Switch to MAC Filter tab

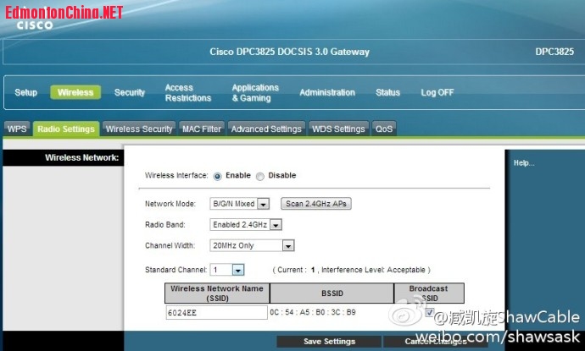202,129
